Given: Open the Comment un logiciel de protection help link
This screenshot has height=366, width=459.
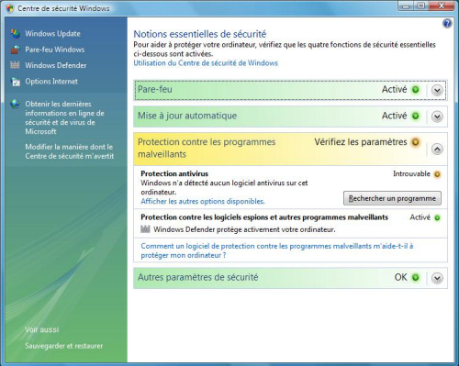Looking at the screenshot, I should click(277, 250).
